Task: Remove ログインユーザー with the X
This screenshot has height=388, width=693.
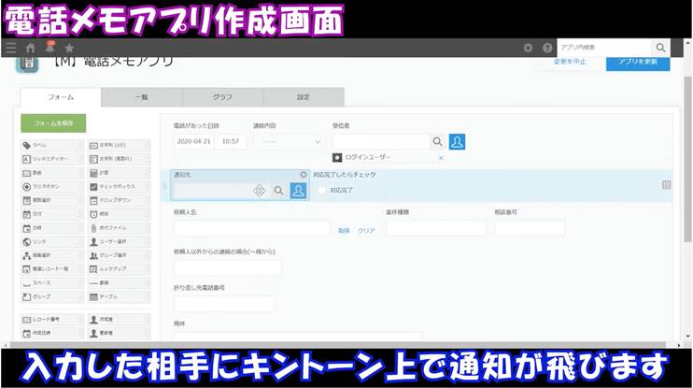Action: pos(441,158)
